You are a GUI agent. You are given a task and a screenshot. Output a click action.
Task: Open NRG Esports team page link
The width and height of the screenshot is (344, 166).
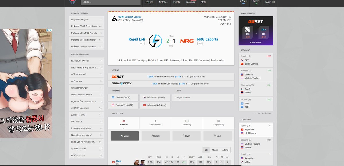coord(208,39)
